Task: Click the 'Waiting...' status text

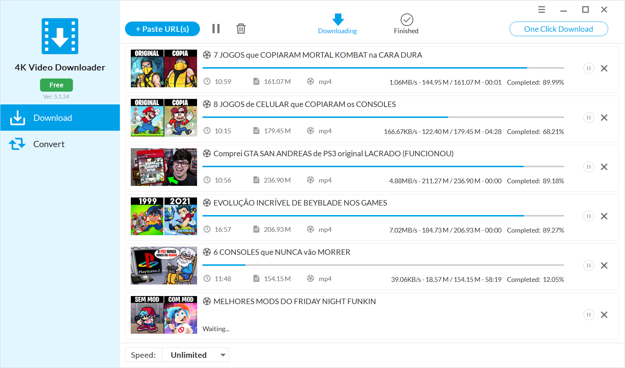Action: [216, 329]
